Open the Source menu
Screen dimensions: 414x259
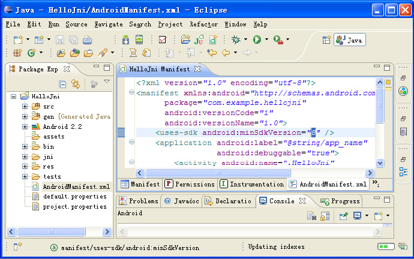(76, 24)
